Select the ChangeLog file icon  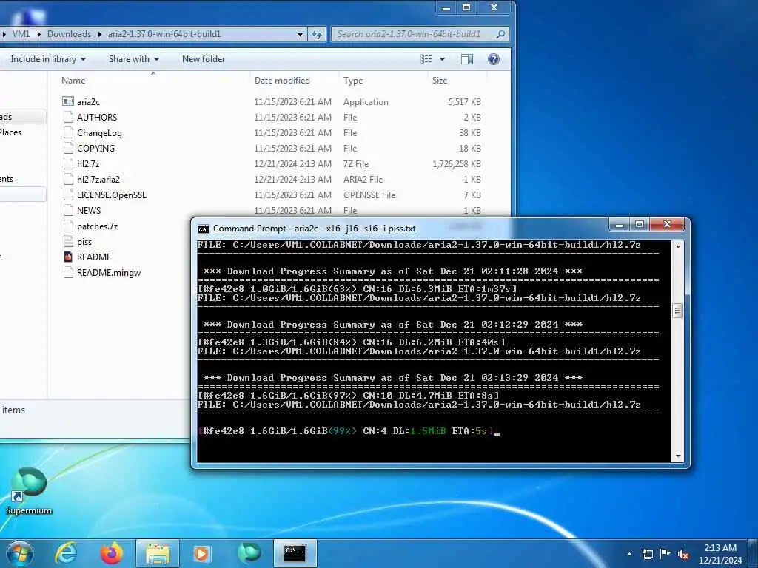(x=68, y=132)
